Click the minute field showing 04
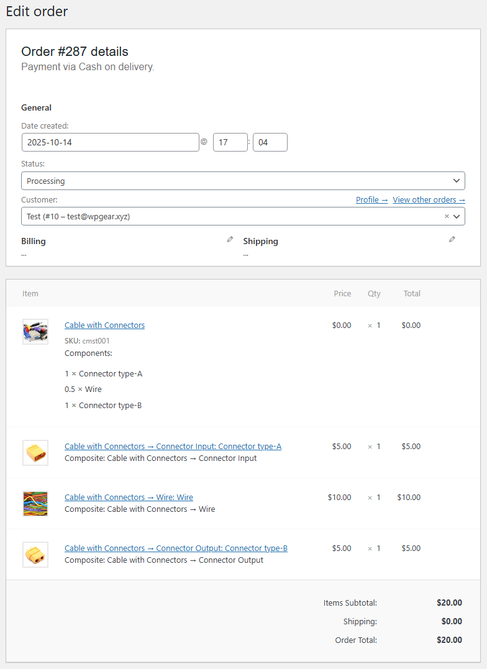The height and width of the screenshot is (669, 487). pyautogui.click(x=270, y=142)
